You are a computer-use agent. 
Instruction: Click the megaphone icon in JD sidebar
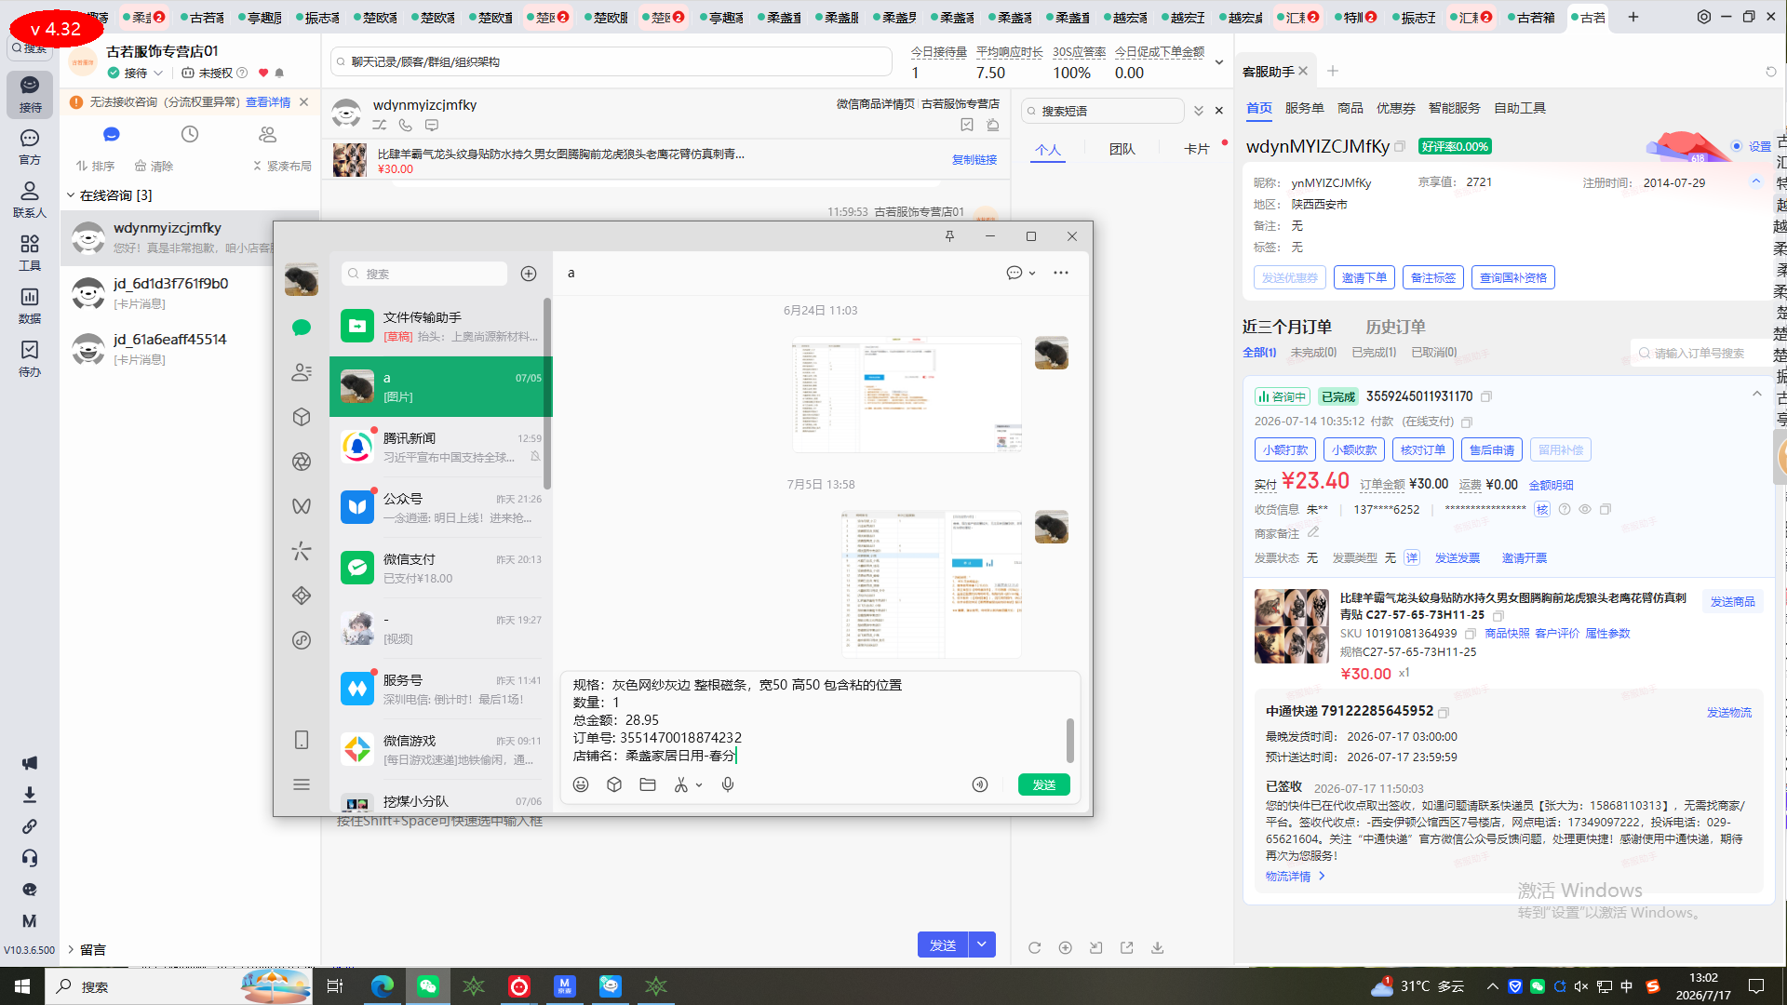click(x=30, y=763)
